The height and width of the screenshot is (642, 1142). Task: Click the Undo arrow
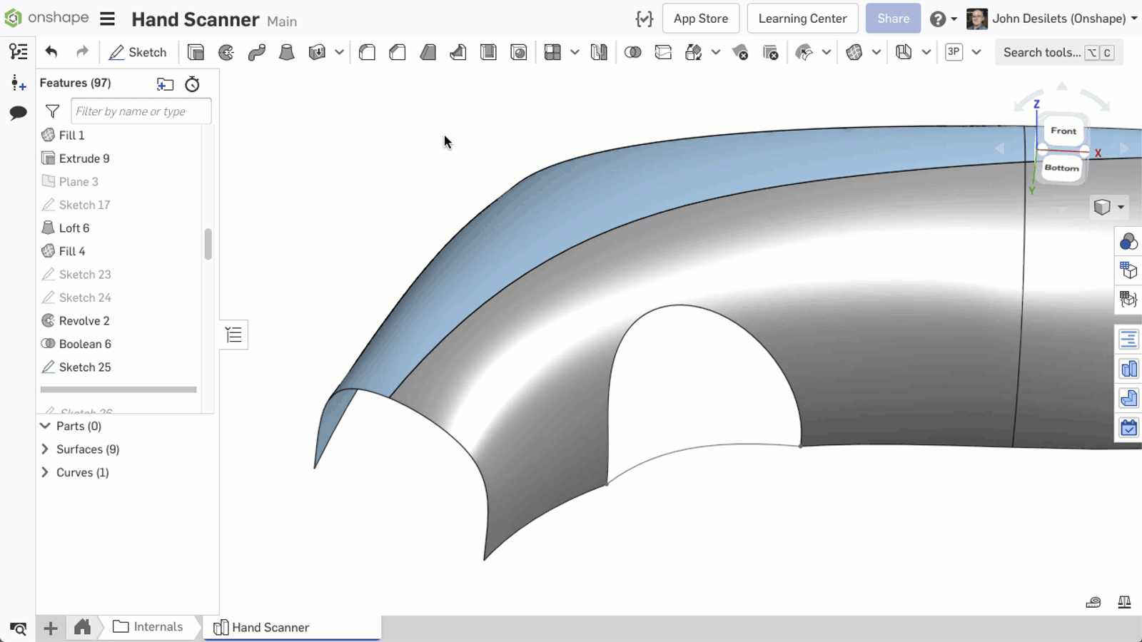point(51,52)
